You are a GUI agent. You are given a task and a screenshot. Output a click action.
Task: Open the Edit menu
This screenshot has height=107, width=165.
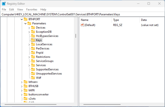12,9
